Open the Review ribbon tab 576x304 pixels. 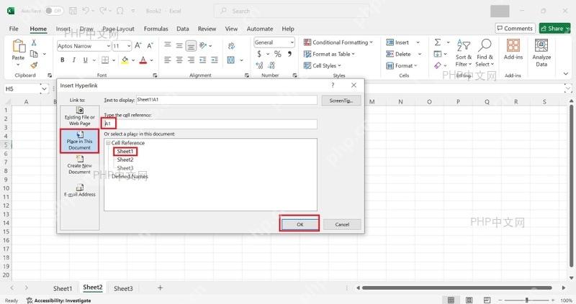pyautogui.click(x=207, y=29)
